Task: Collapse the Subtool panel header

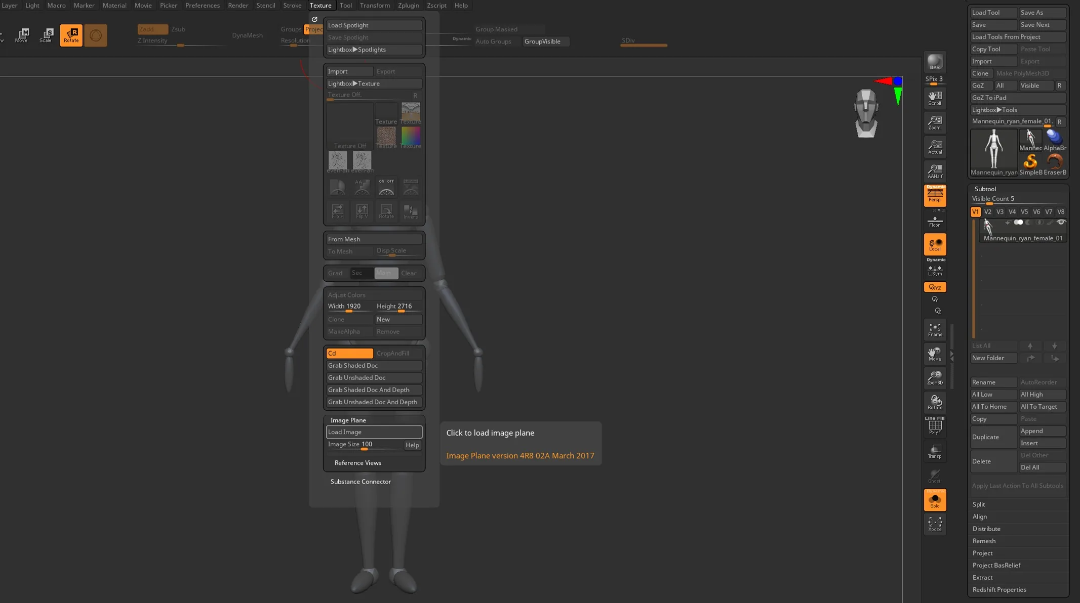Action: click(985, 189)
